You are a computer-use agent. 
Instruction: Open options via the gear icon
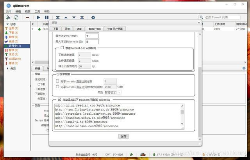click(93, 17)
